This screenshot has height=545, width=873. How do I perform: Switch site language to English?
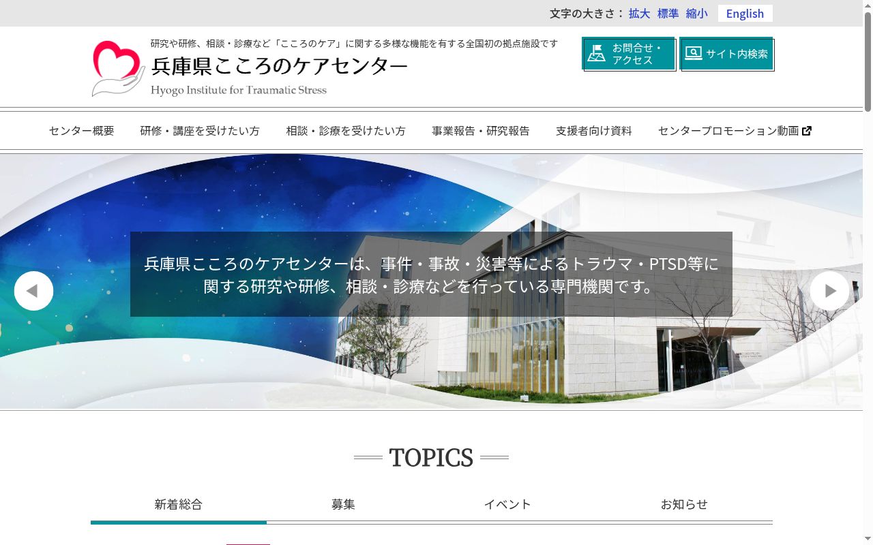(745, 14)
